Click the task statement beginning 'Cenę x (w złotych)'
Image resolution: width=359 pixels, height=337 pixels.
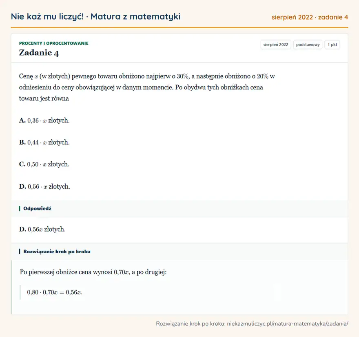[x=147, y=87]
